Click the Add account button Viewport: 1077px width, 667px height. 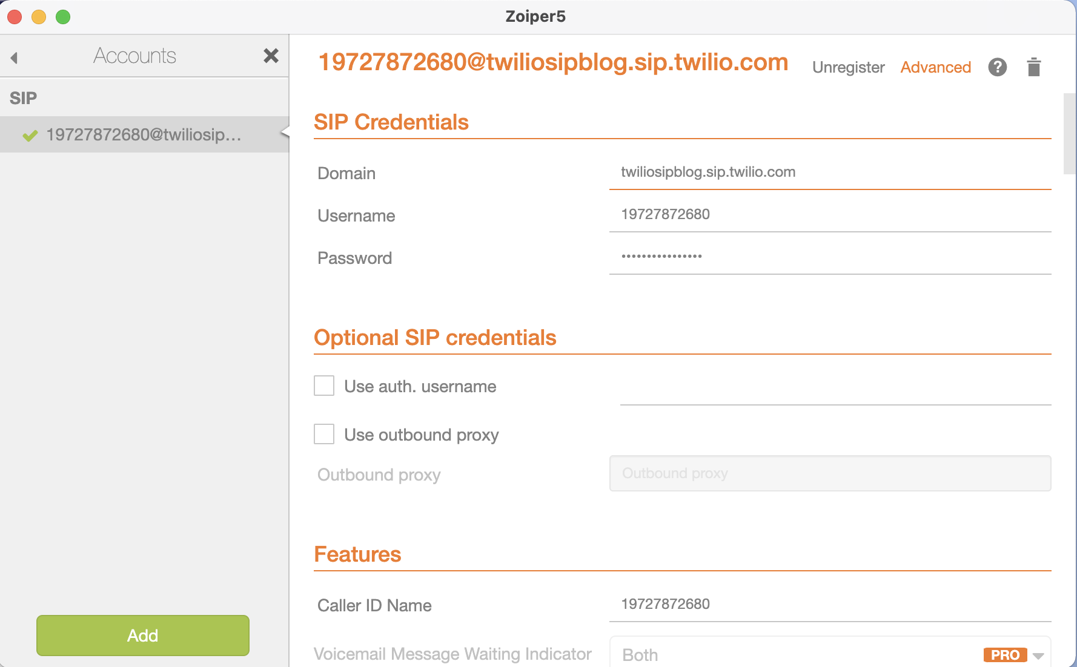(143, 636)
